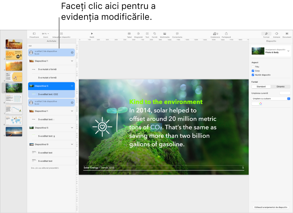Open the Colaborare collaboration icon
Viewport: 293px width, 213px height.
(215, 34)
